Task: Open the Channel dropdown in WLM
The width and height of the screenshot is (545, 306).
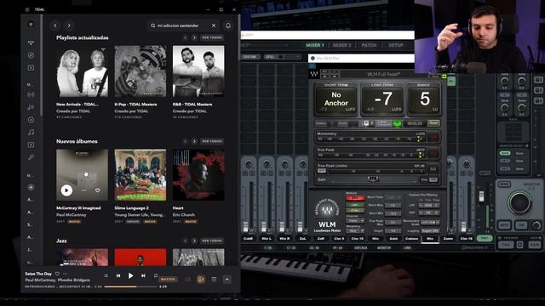Action: (x=356, y=221)
